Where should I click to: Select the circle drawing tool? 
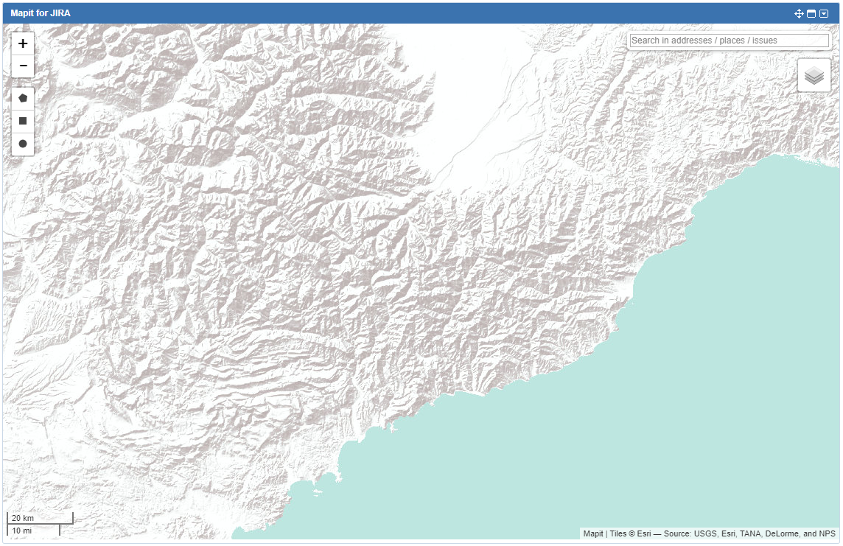click(x=22, y=144)
